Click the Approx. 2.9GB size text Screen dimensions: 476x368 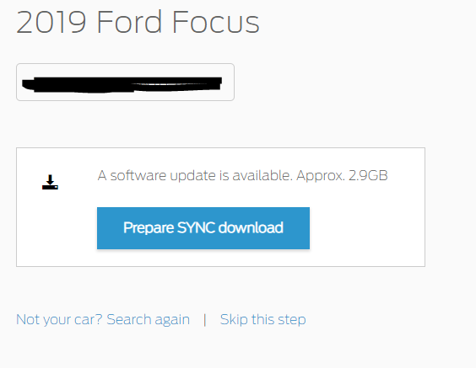[x=342, y=175]
